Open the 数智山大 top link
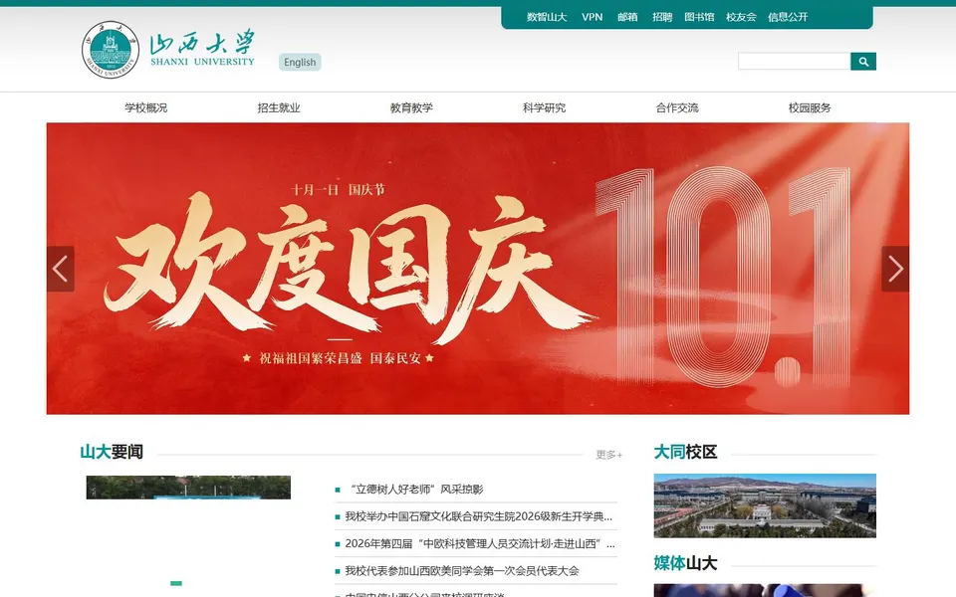Screen dimensions: 956x597 pos(547,17)
